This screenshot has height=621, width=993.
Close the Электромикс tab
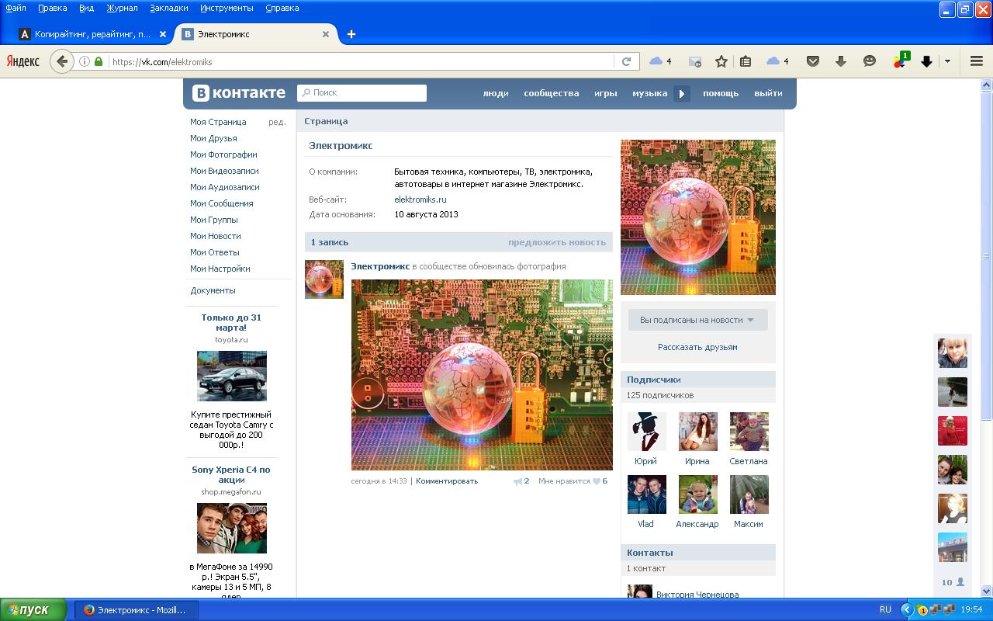326,34
